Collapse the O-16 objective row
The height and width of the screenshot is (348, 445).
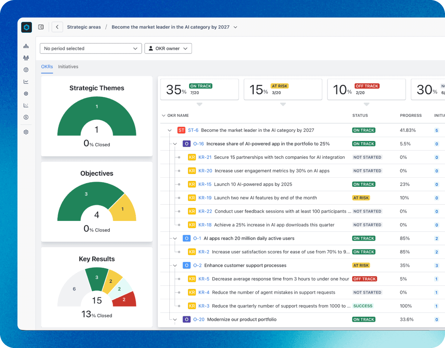[175, 144]
